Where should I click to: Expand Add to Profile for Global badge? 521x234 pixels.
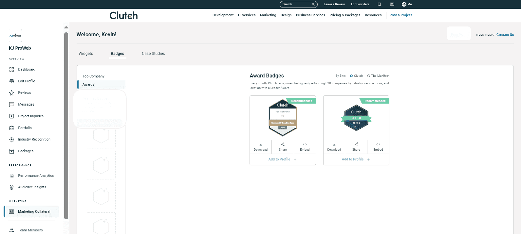[356, 159]
